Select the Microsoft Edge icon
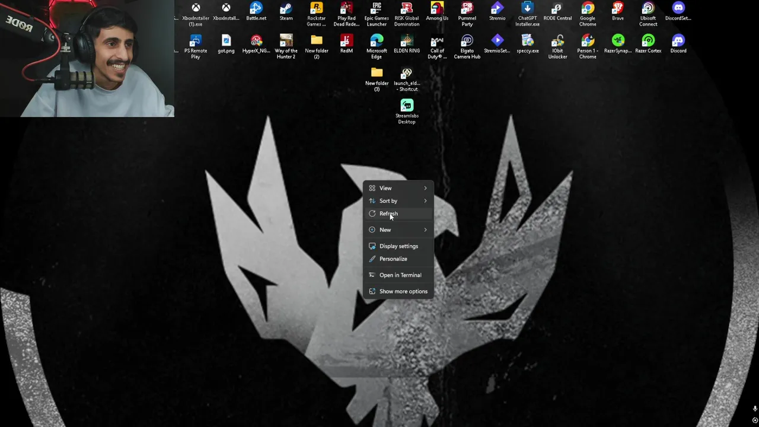This screenshot has width=759, height=427. [377, 47]
